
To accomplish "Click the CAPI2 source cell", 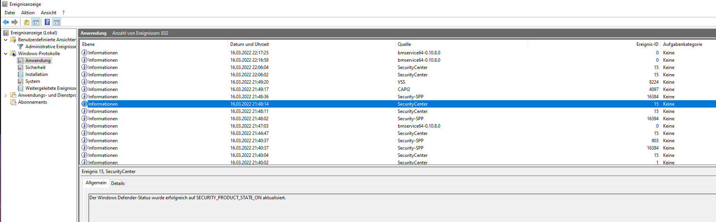I will [x=404, y=89].
